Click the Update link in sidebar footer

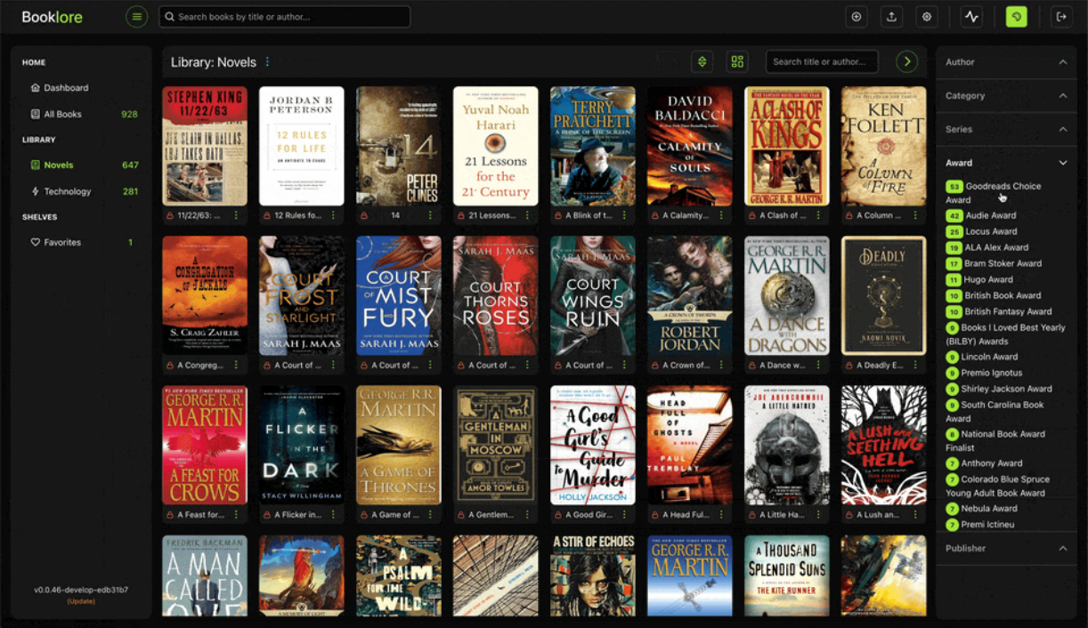pos(81,600)
